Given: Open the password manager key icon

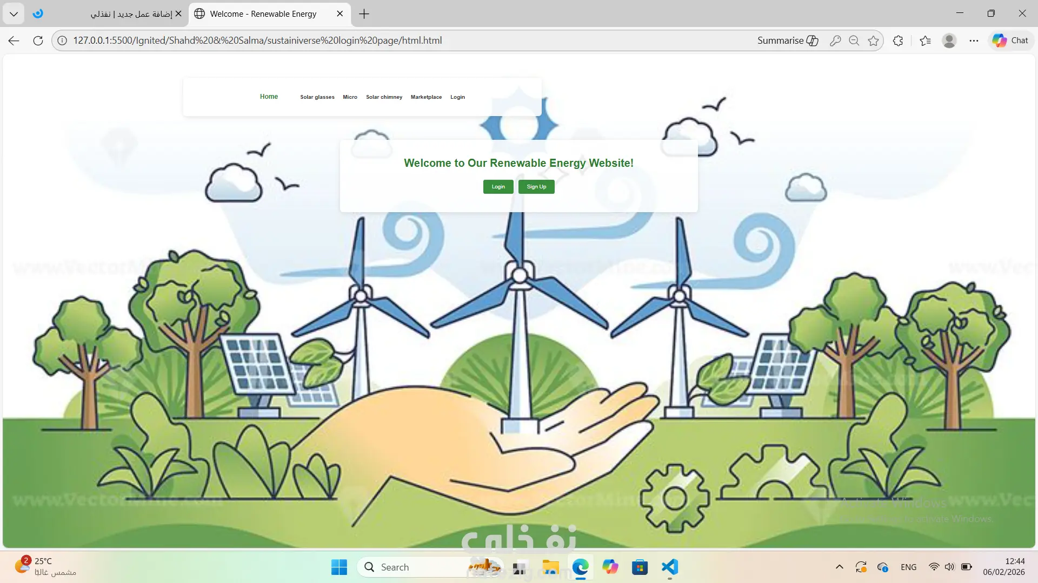Looking at the screenshot, I should point(835,40).
